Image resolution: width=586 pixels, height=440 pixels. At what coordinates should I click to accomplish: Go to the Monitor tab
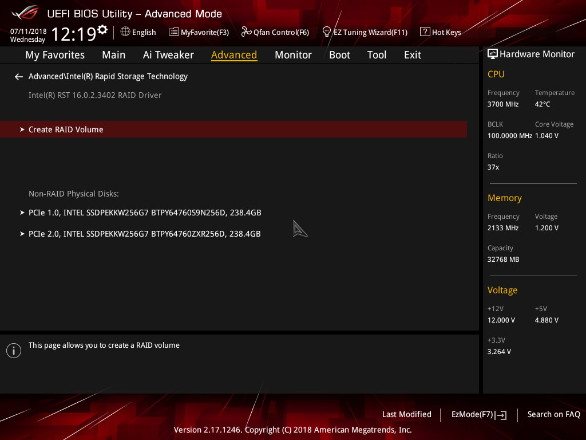[293, 55]
